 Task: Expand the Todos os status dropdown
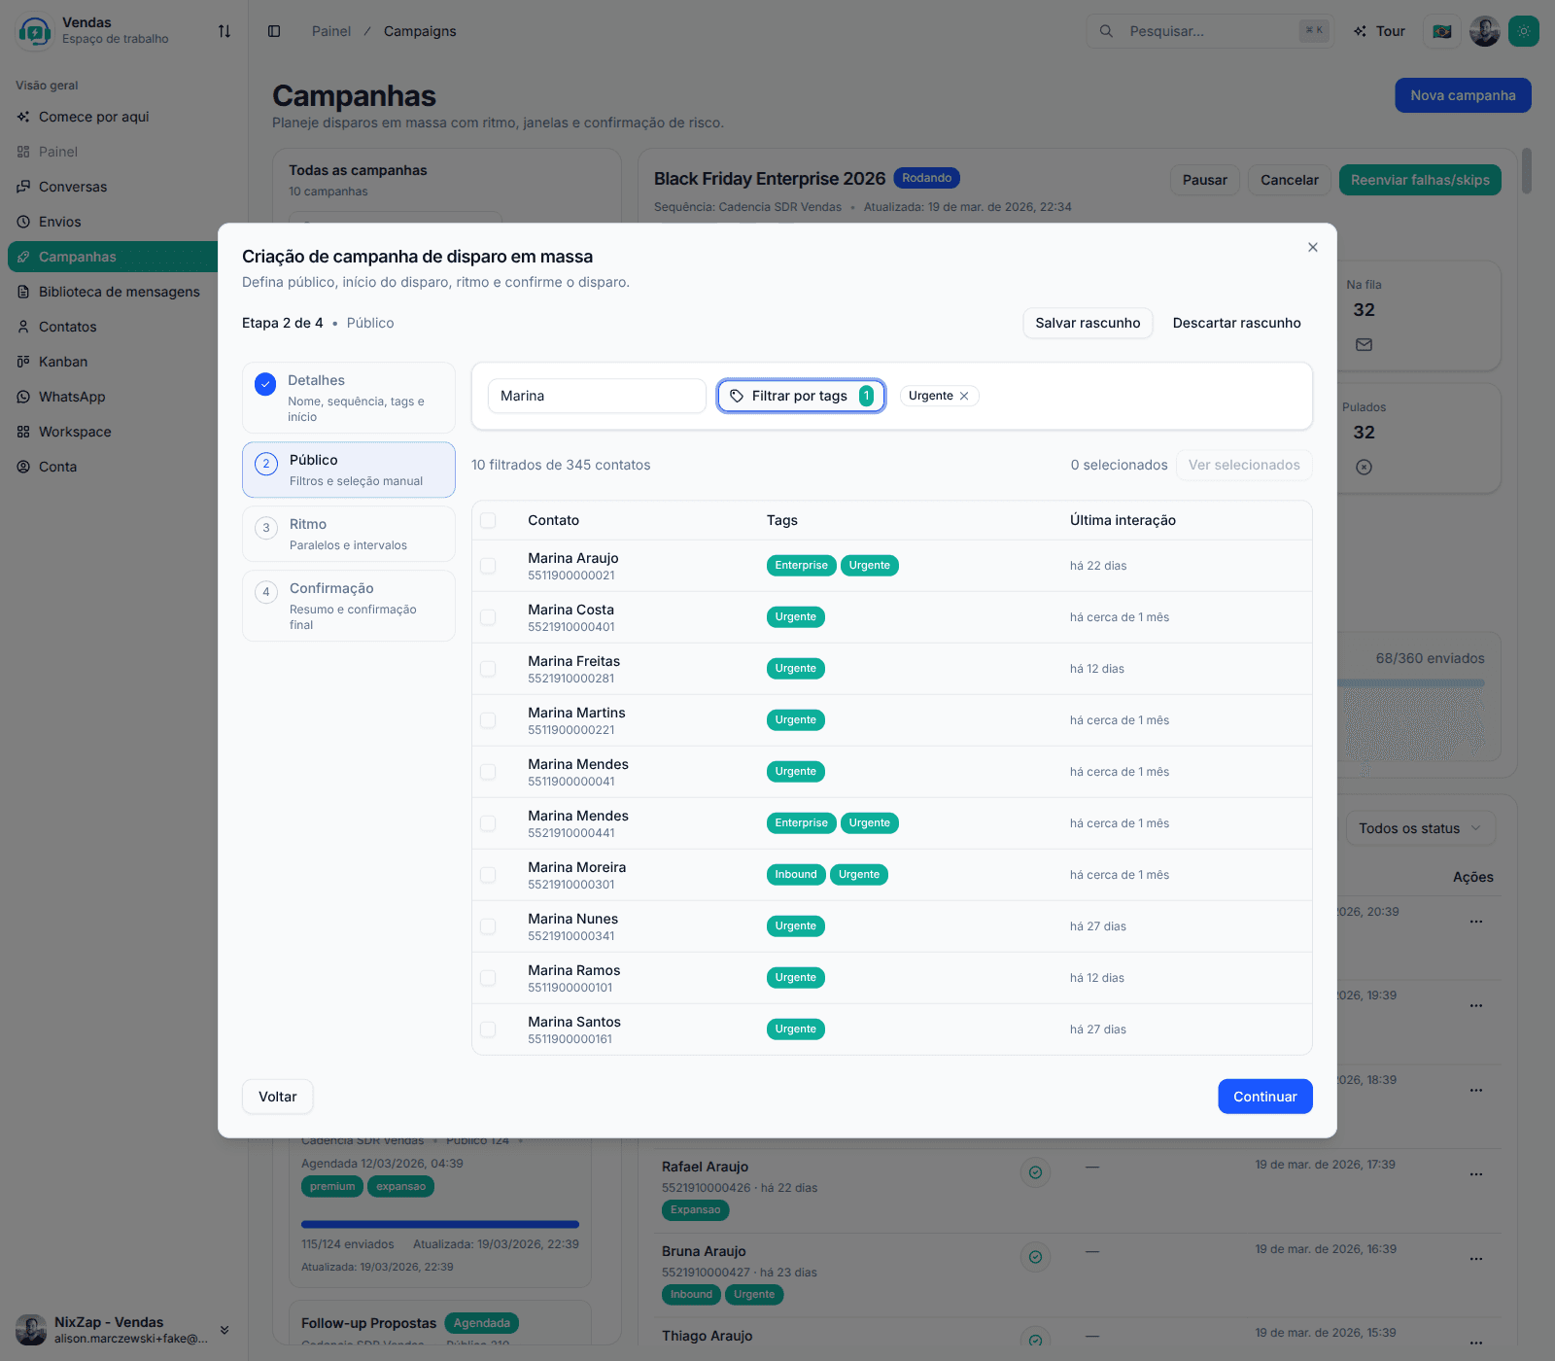[1420, 828]
